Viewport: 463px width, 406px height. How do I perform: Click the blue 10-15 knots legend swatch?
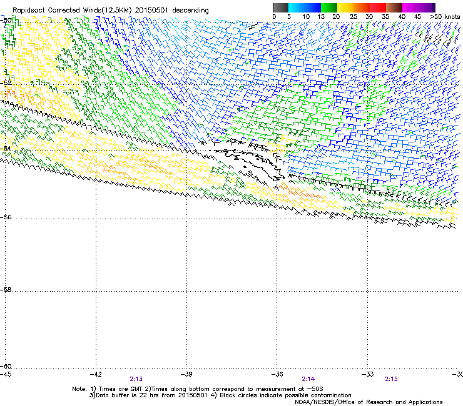(x=313, y=7)
